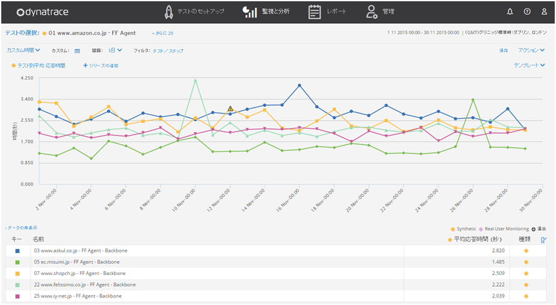Click the monitoring and analysis chart icon
The height and width of the screenshot is (305, 556).
point(250,12)
